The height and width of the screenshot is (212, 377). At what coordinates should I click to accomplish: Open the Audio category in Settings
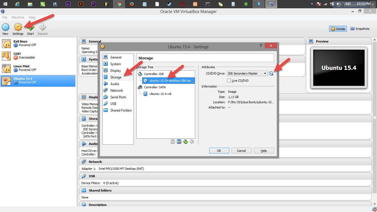(x=118, y=84)
